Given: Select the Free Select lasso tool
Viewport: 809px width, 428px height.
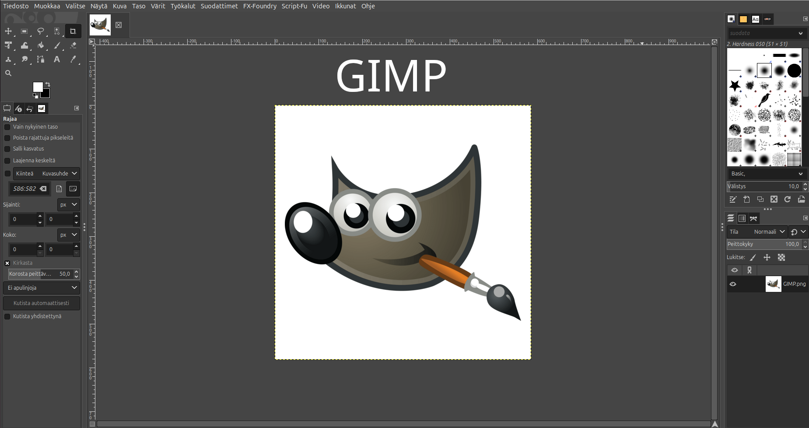Looking at the screenshot, I should click(x=41, y=31).
